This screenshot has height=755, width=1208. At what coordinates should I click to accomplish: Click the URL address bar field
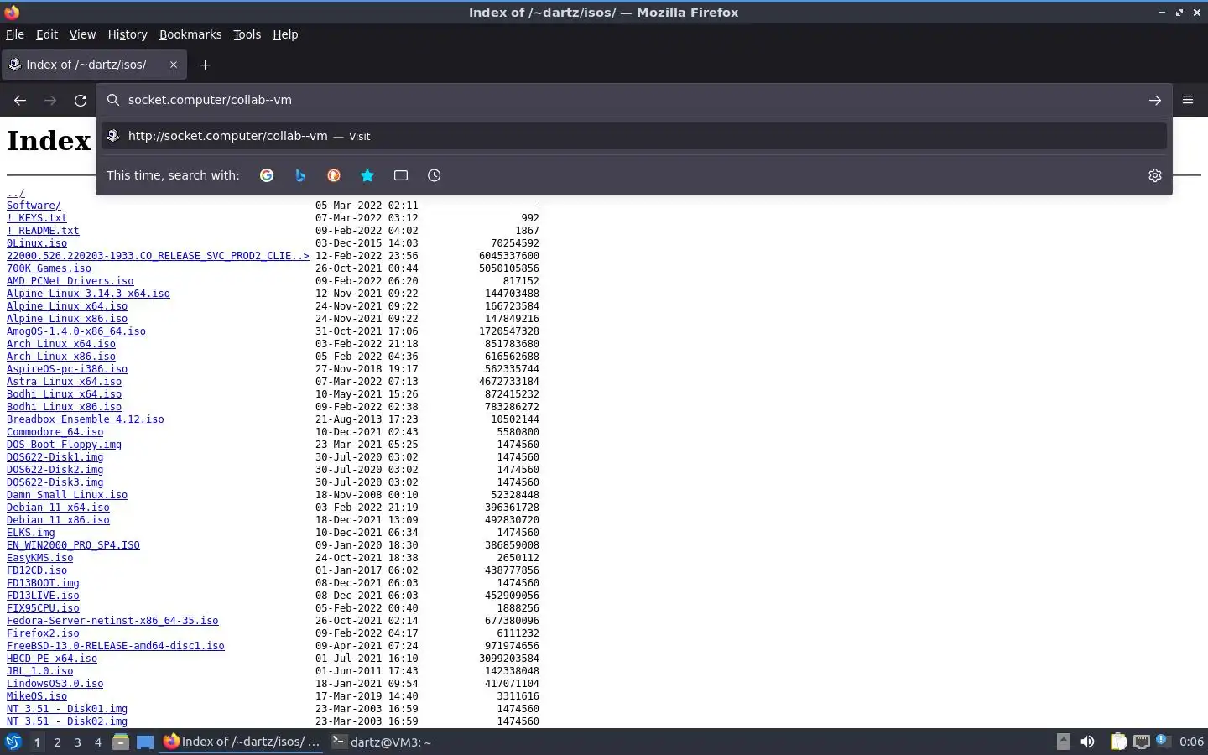point(633,100)
